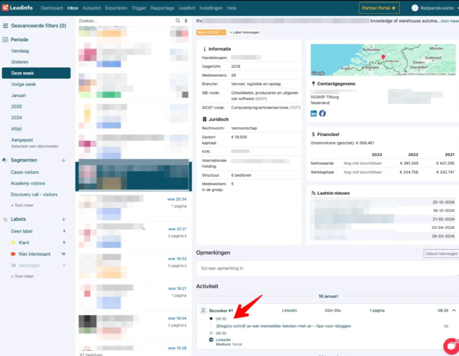Click the search magnifier icon
Viewport: 459px width, 356px height.
pyautogui.click(x=178, y=21)
